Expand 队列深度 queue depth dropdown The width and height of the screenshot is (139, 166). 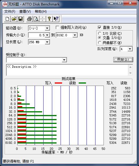(x=130, y=49)
